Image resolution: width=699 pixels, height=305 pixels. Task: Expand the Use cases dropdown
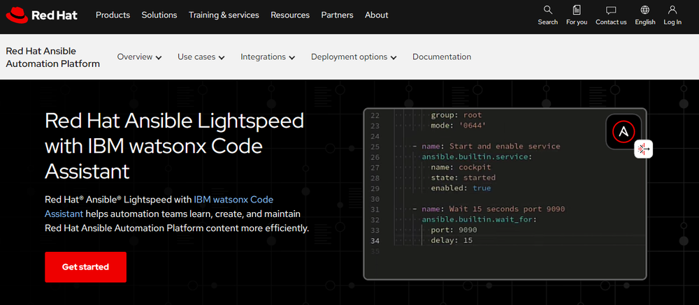click(x=201, y=57)
